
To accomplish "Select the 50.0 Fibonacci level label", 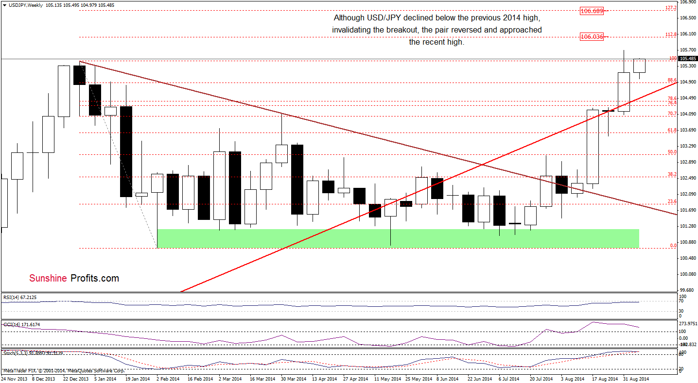I will [x=672, y=152].
